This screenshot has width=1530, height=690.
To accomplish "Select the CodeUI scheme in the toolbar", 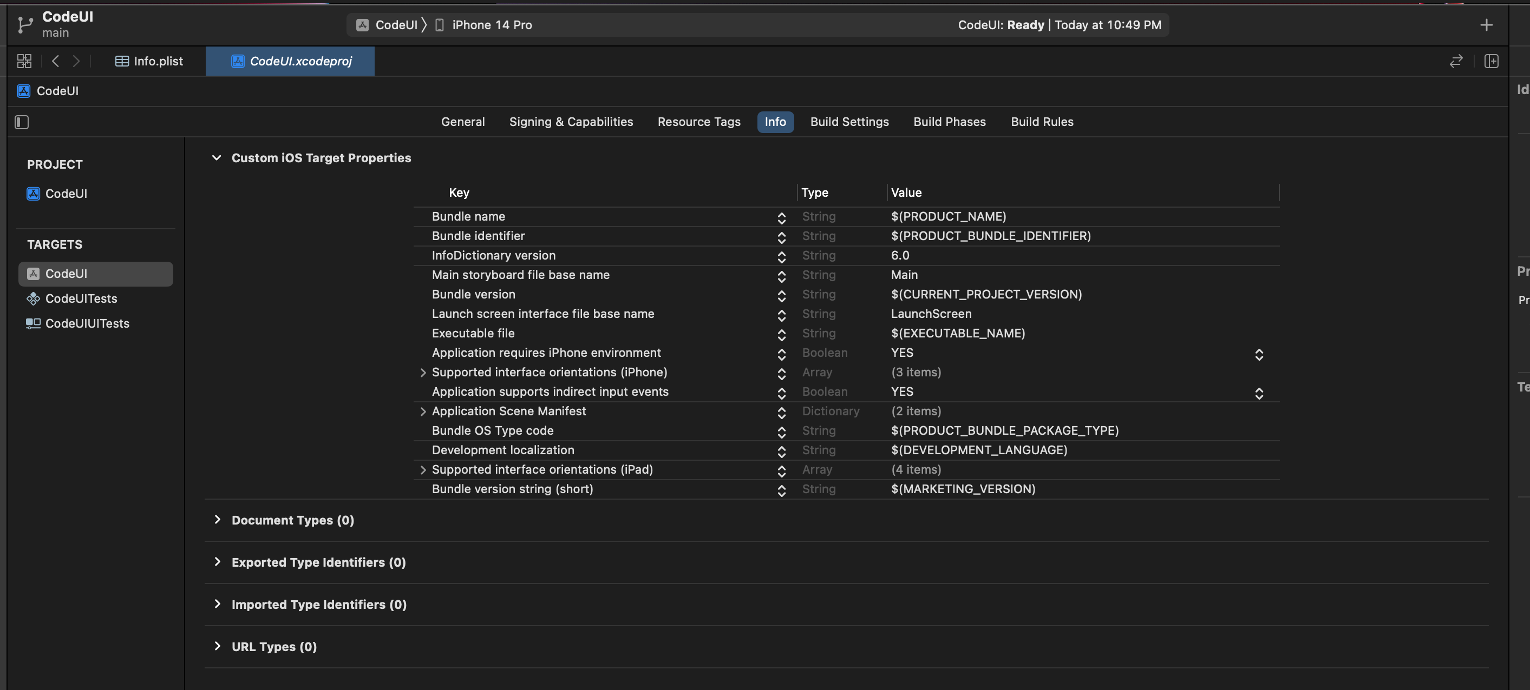I will click(387, 25).
